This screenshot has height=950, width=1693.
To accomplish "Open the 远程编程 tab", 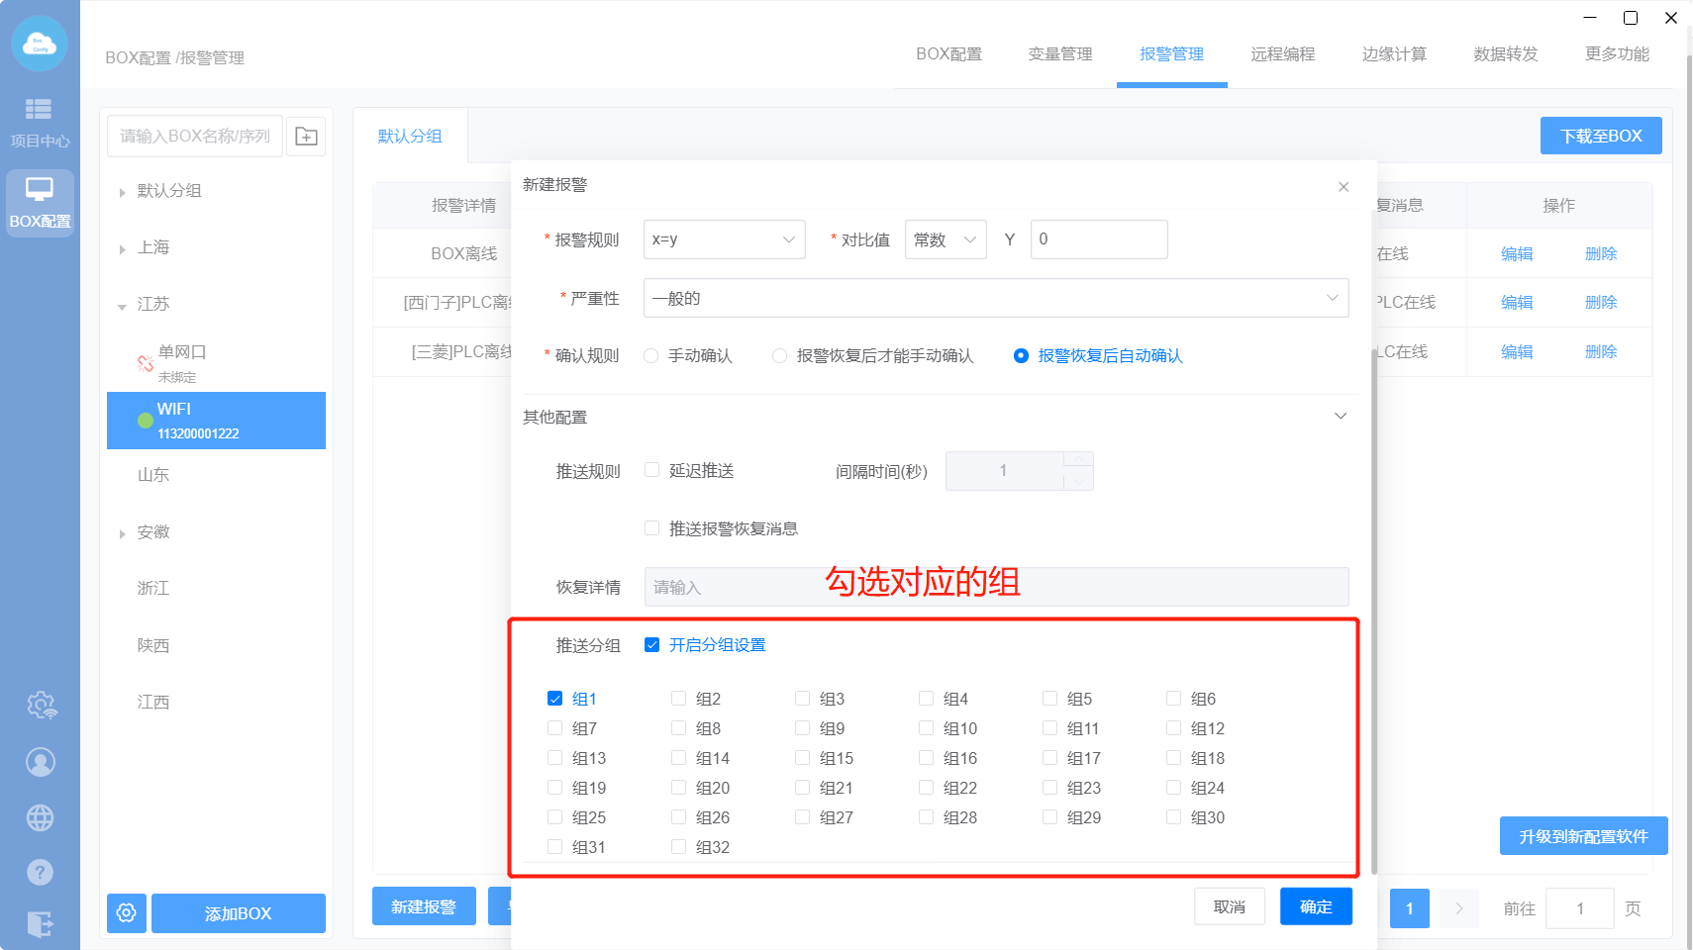I will [x=1282, y=54].
